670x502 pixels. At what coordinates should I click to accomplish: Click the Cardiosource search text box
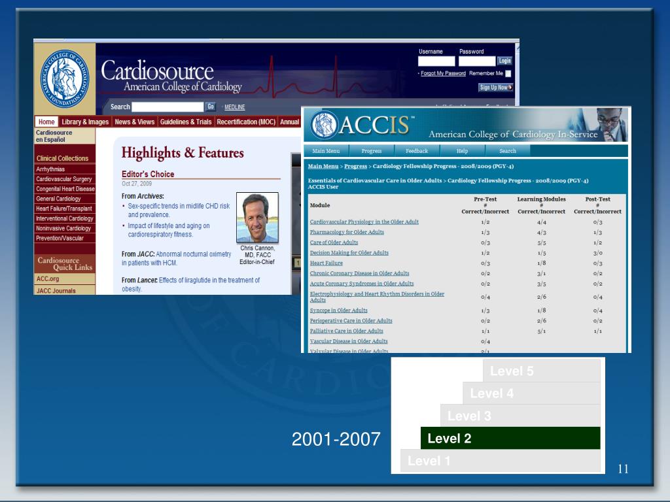click(167, 107)
